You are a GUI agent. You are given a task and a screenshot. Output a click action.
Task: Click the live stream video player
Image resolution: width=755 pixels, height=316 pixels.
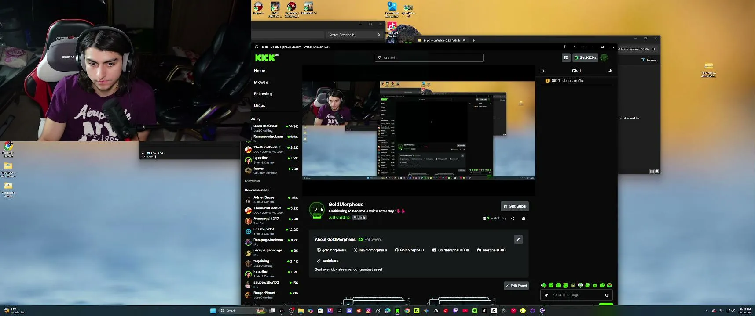(x=418, y=130)
